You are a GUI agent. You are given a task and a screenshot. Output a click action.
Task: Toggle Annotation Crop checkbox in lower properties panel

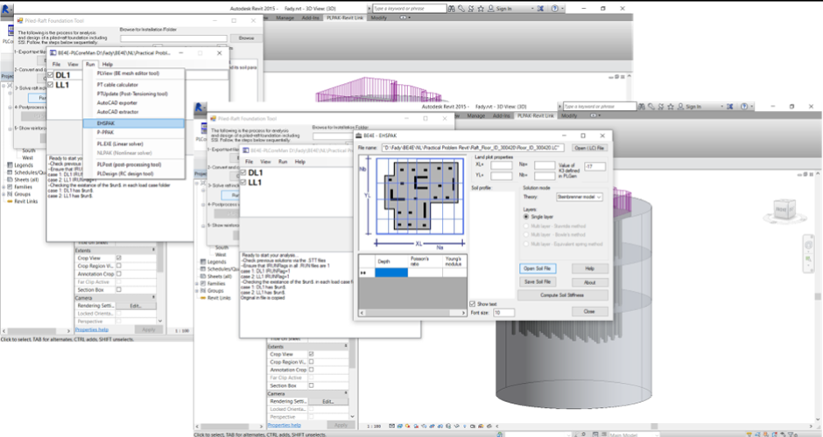(x=311, y=370)
